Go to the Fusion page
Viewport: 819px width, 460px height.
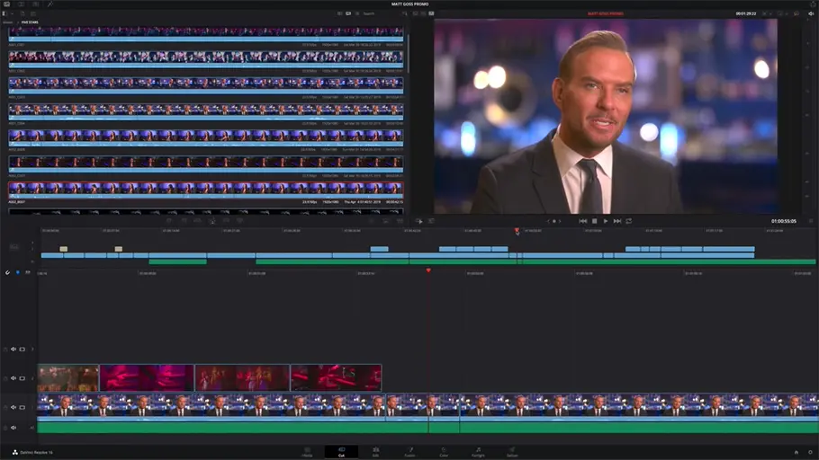tap(409, 452)
